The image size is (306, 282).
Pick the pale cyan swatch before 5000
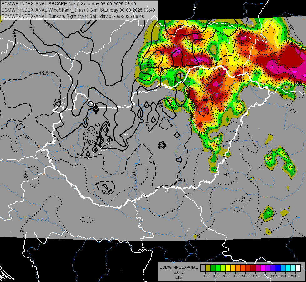click(293, 268)
